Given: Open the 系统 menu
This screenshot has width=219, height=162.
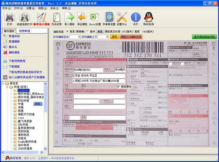Looking at the screenshot, I should [x=54, y=8].
